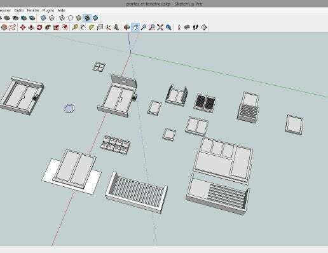Image resolution: width=328 pixels, height=253 pixels.
Task: Select the Push/Pull tool
Action: pyautogui.click(x=31, y=27)
